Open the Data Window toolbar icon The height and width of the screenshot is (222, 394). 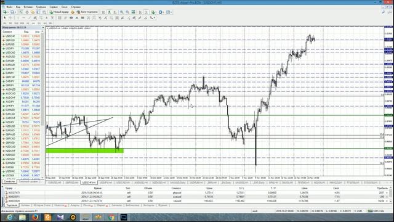click(x=27, y=12)
